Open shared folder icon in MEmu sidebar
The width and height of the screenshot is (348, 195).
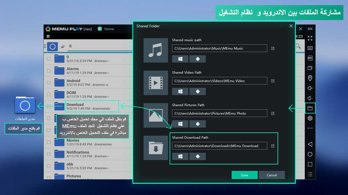coord(310,108)
